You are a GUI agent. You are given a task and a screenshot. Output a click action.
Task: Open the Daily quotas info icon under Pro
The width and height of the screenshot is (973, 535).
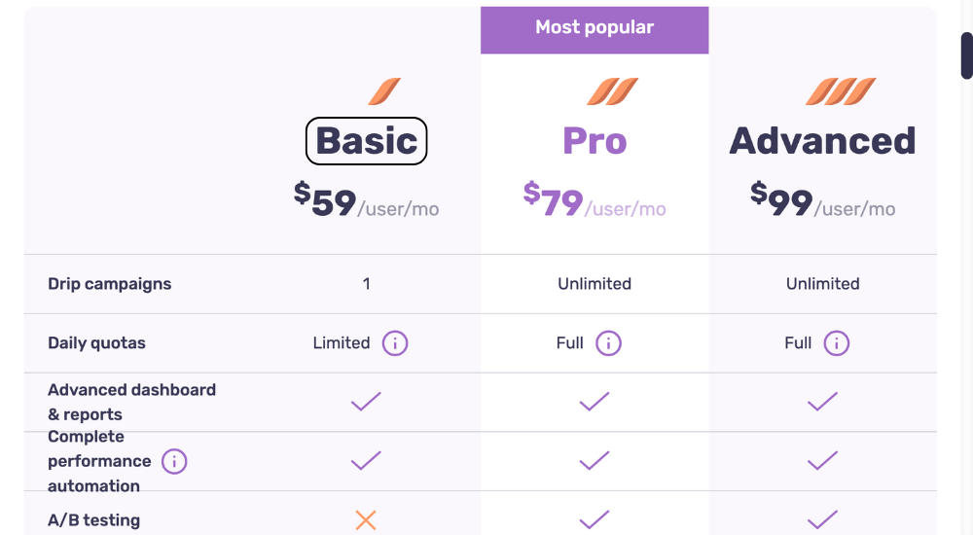608,343
